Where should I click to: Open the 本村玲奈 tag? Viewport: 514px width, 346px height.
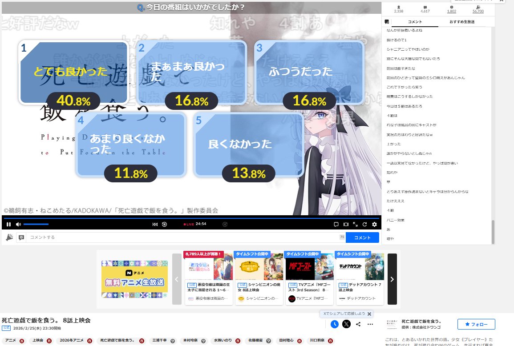coord(190,340)
